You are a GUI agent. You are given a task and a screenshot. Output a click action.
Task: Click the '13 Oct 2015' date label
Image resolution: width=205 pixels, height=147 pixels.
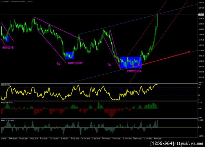pyautogui.click(x=106, y=139)
